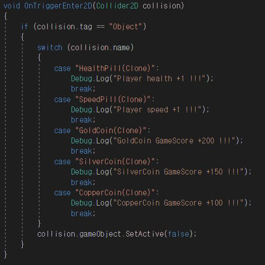Click "Debug" on the SilverCoin GameScore line
Viewport: 265px width, 265px height.
(81, 172)
